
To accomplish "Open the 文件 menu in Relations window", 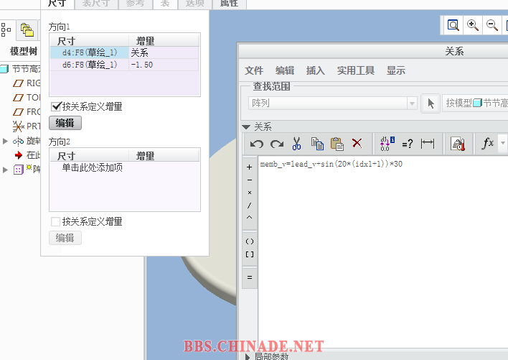I will pos(254,70).
